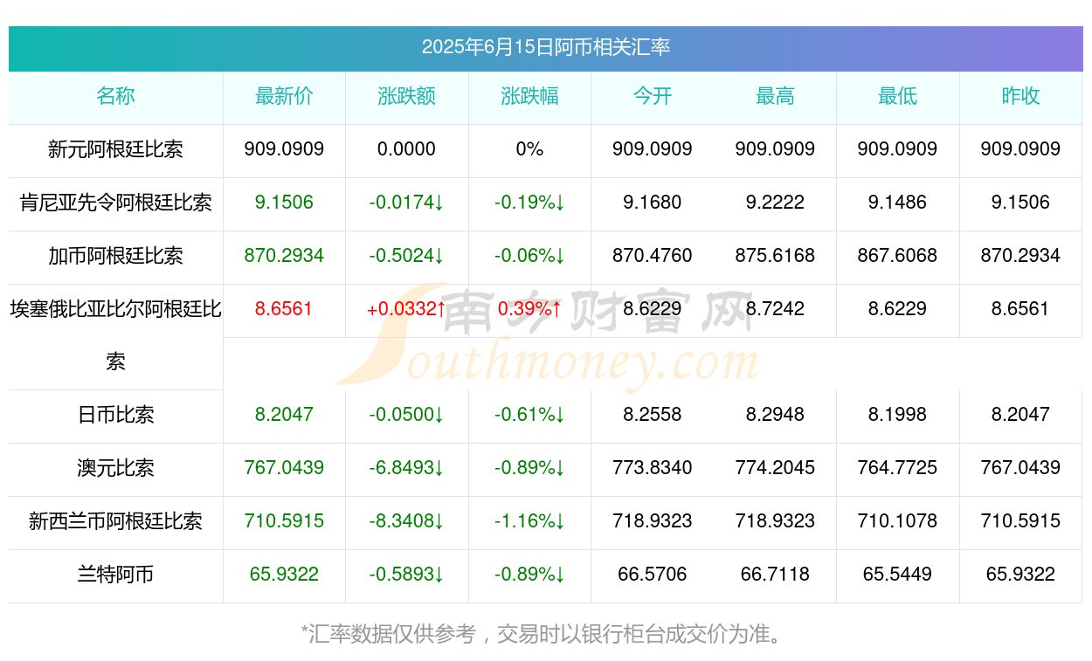Select the row name 加币阿根廷比索
The height and width of the screenshot is (661, 1092).
click(x=115, y=256)
